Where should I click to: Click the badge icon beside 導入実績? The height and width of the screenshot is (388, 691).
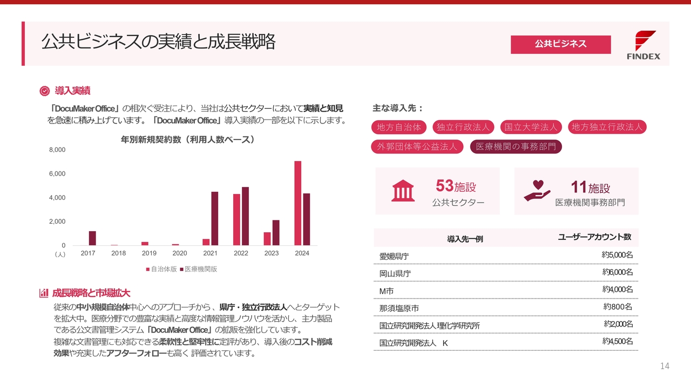tap(44, 91)
